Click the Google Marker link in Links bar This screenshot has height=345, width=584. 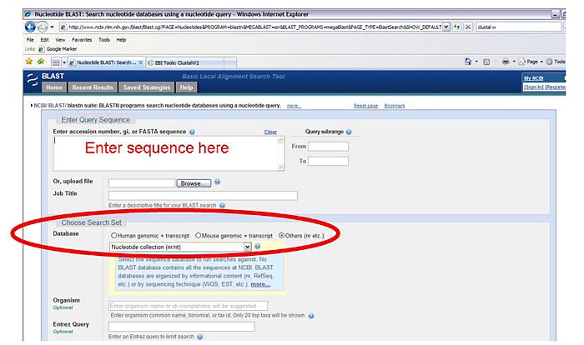[58, 49]
